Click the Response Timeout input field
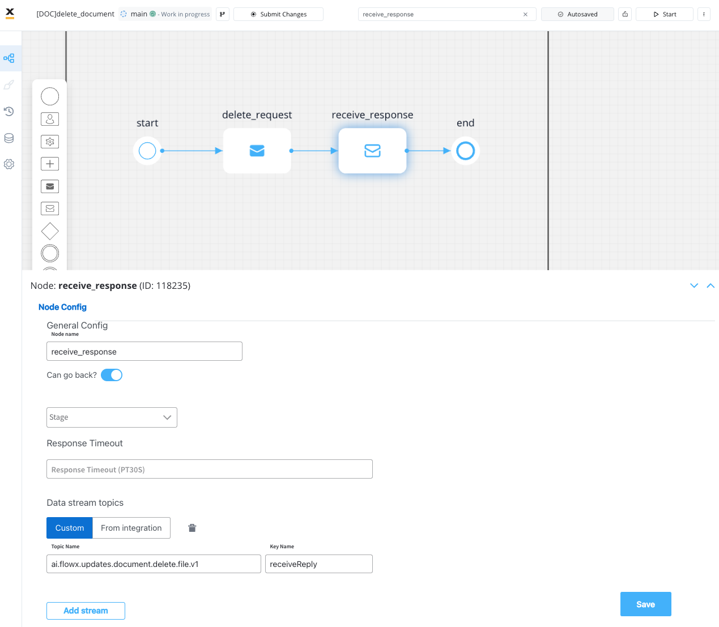This screenshot has width=719, height=627. coord(210,469)
